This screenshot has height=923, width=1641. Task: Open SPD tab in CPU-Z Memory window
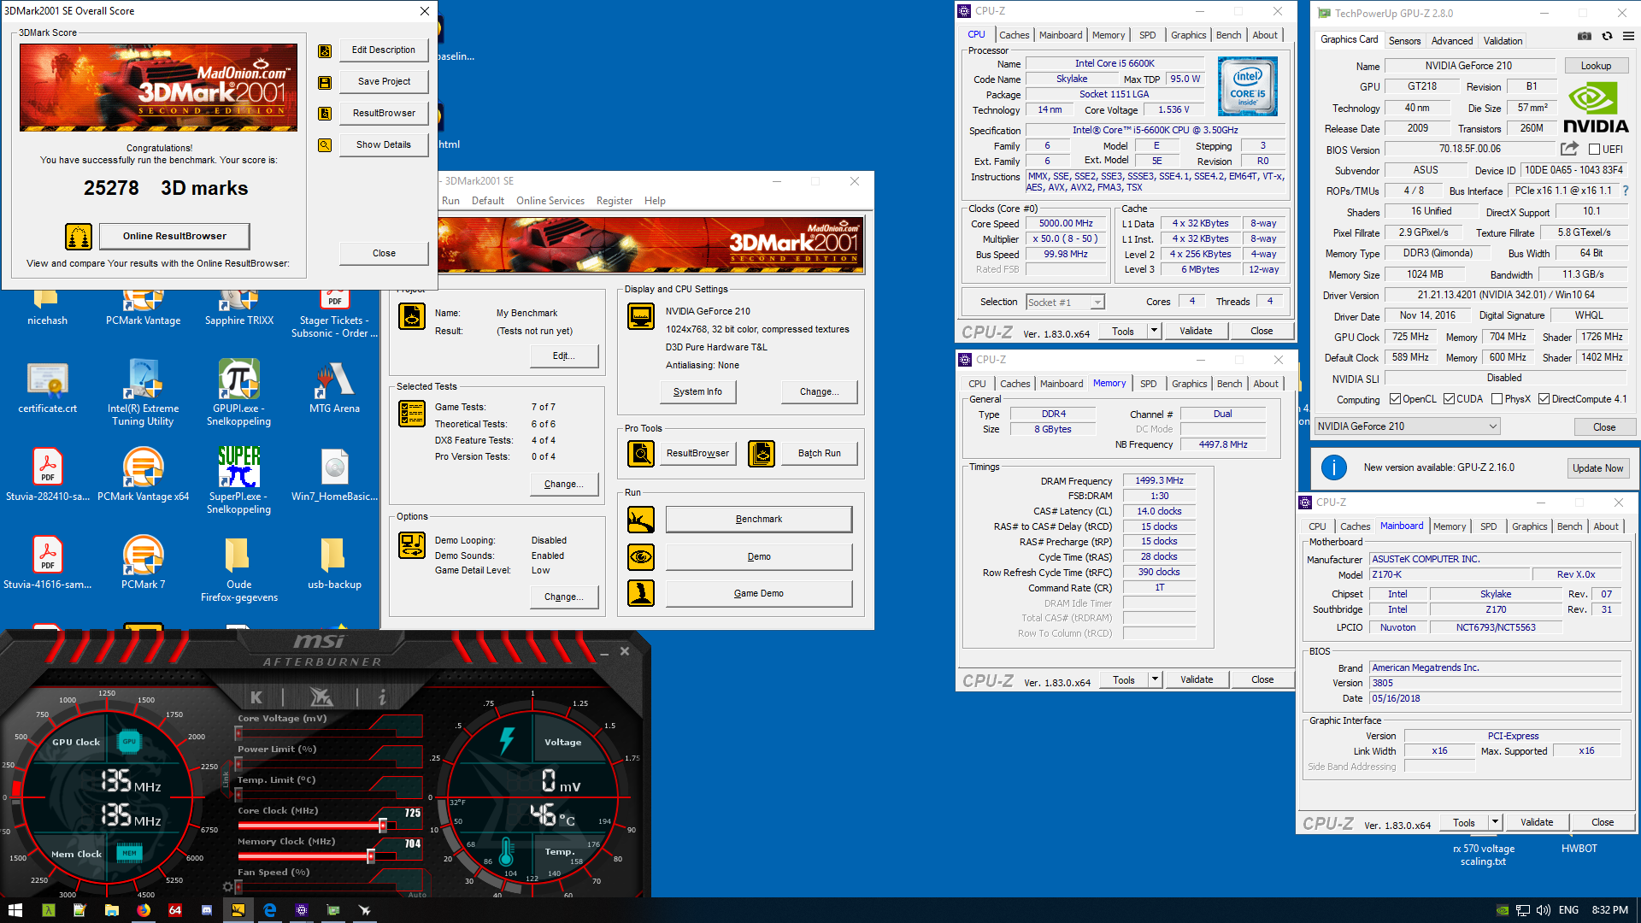1148,384
